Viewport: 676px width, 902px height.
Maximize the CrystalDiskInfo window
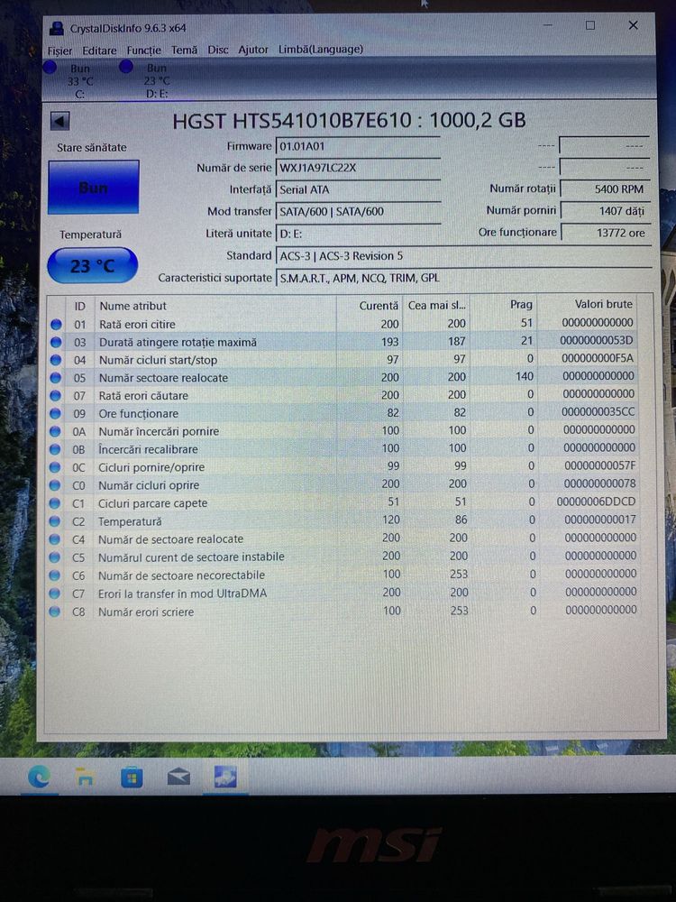(x=589, y=25)
